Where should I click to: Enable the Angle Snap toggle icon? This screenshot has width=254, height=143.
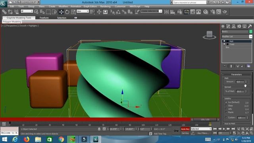click(118, 12)
